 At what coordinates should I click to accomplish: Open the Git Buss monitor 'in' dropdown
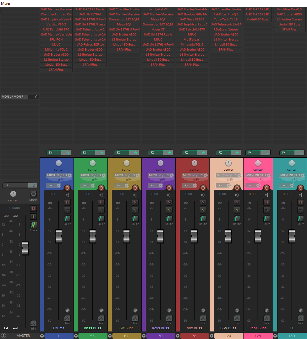[x=121, y=185]
